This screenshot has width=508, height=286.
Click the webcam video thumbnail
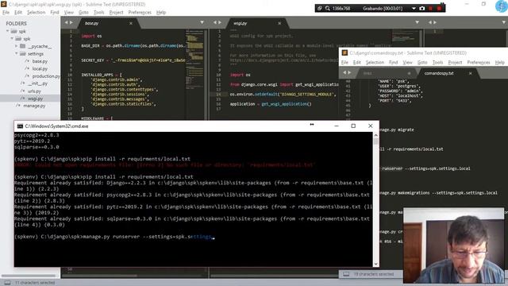(x=453, y=245)
